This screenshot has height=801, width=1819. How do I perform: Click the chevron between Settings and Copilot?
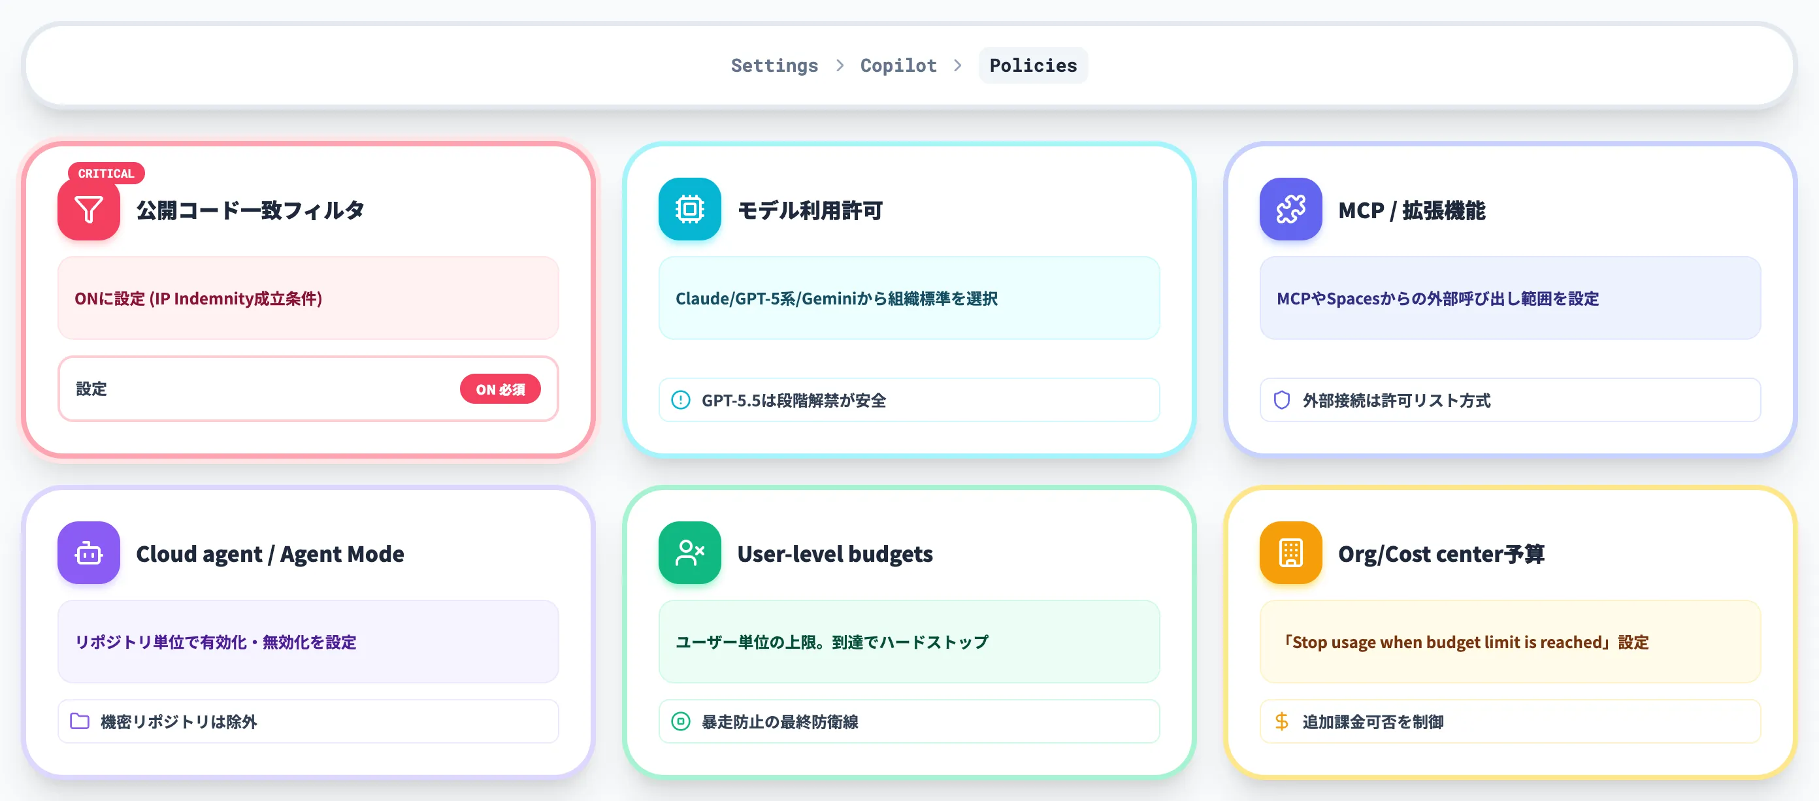(840, 66)
